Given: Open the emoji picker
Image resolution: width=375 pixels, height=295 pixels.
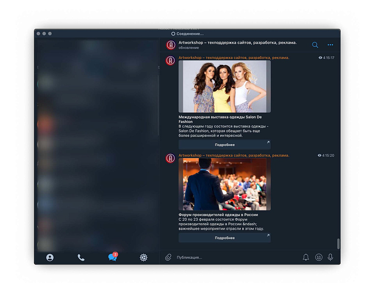Looking at the screenshot, I should (x=318, y=257).
